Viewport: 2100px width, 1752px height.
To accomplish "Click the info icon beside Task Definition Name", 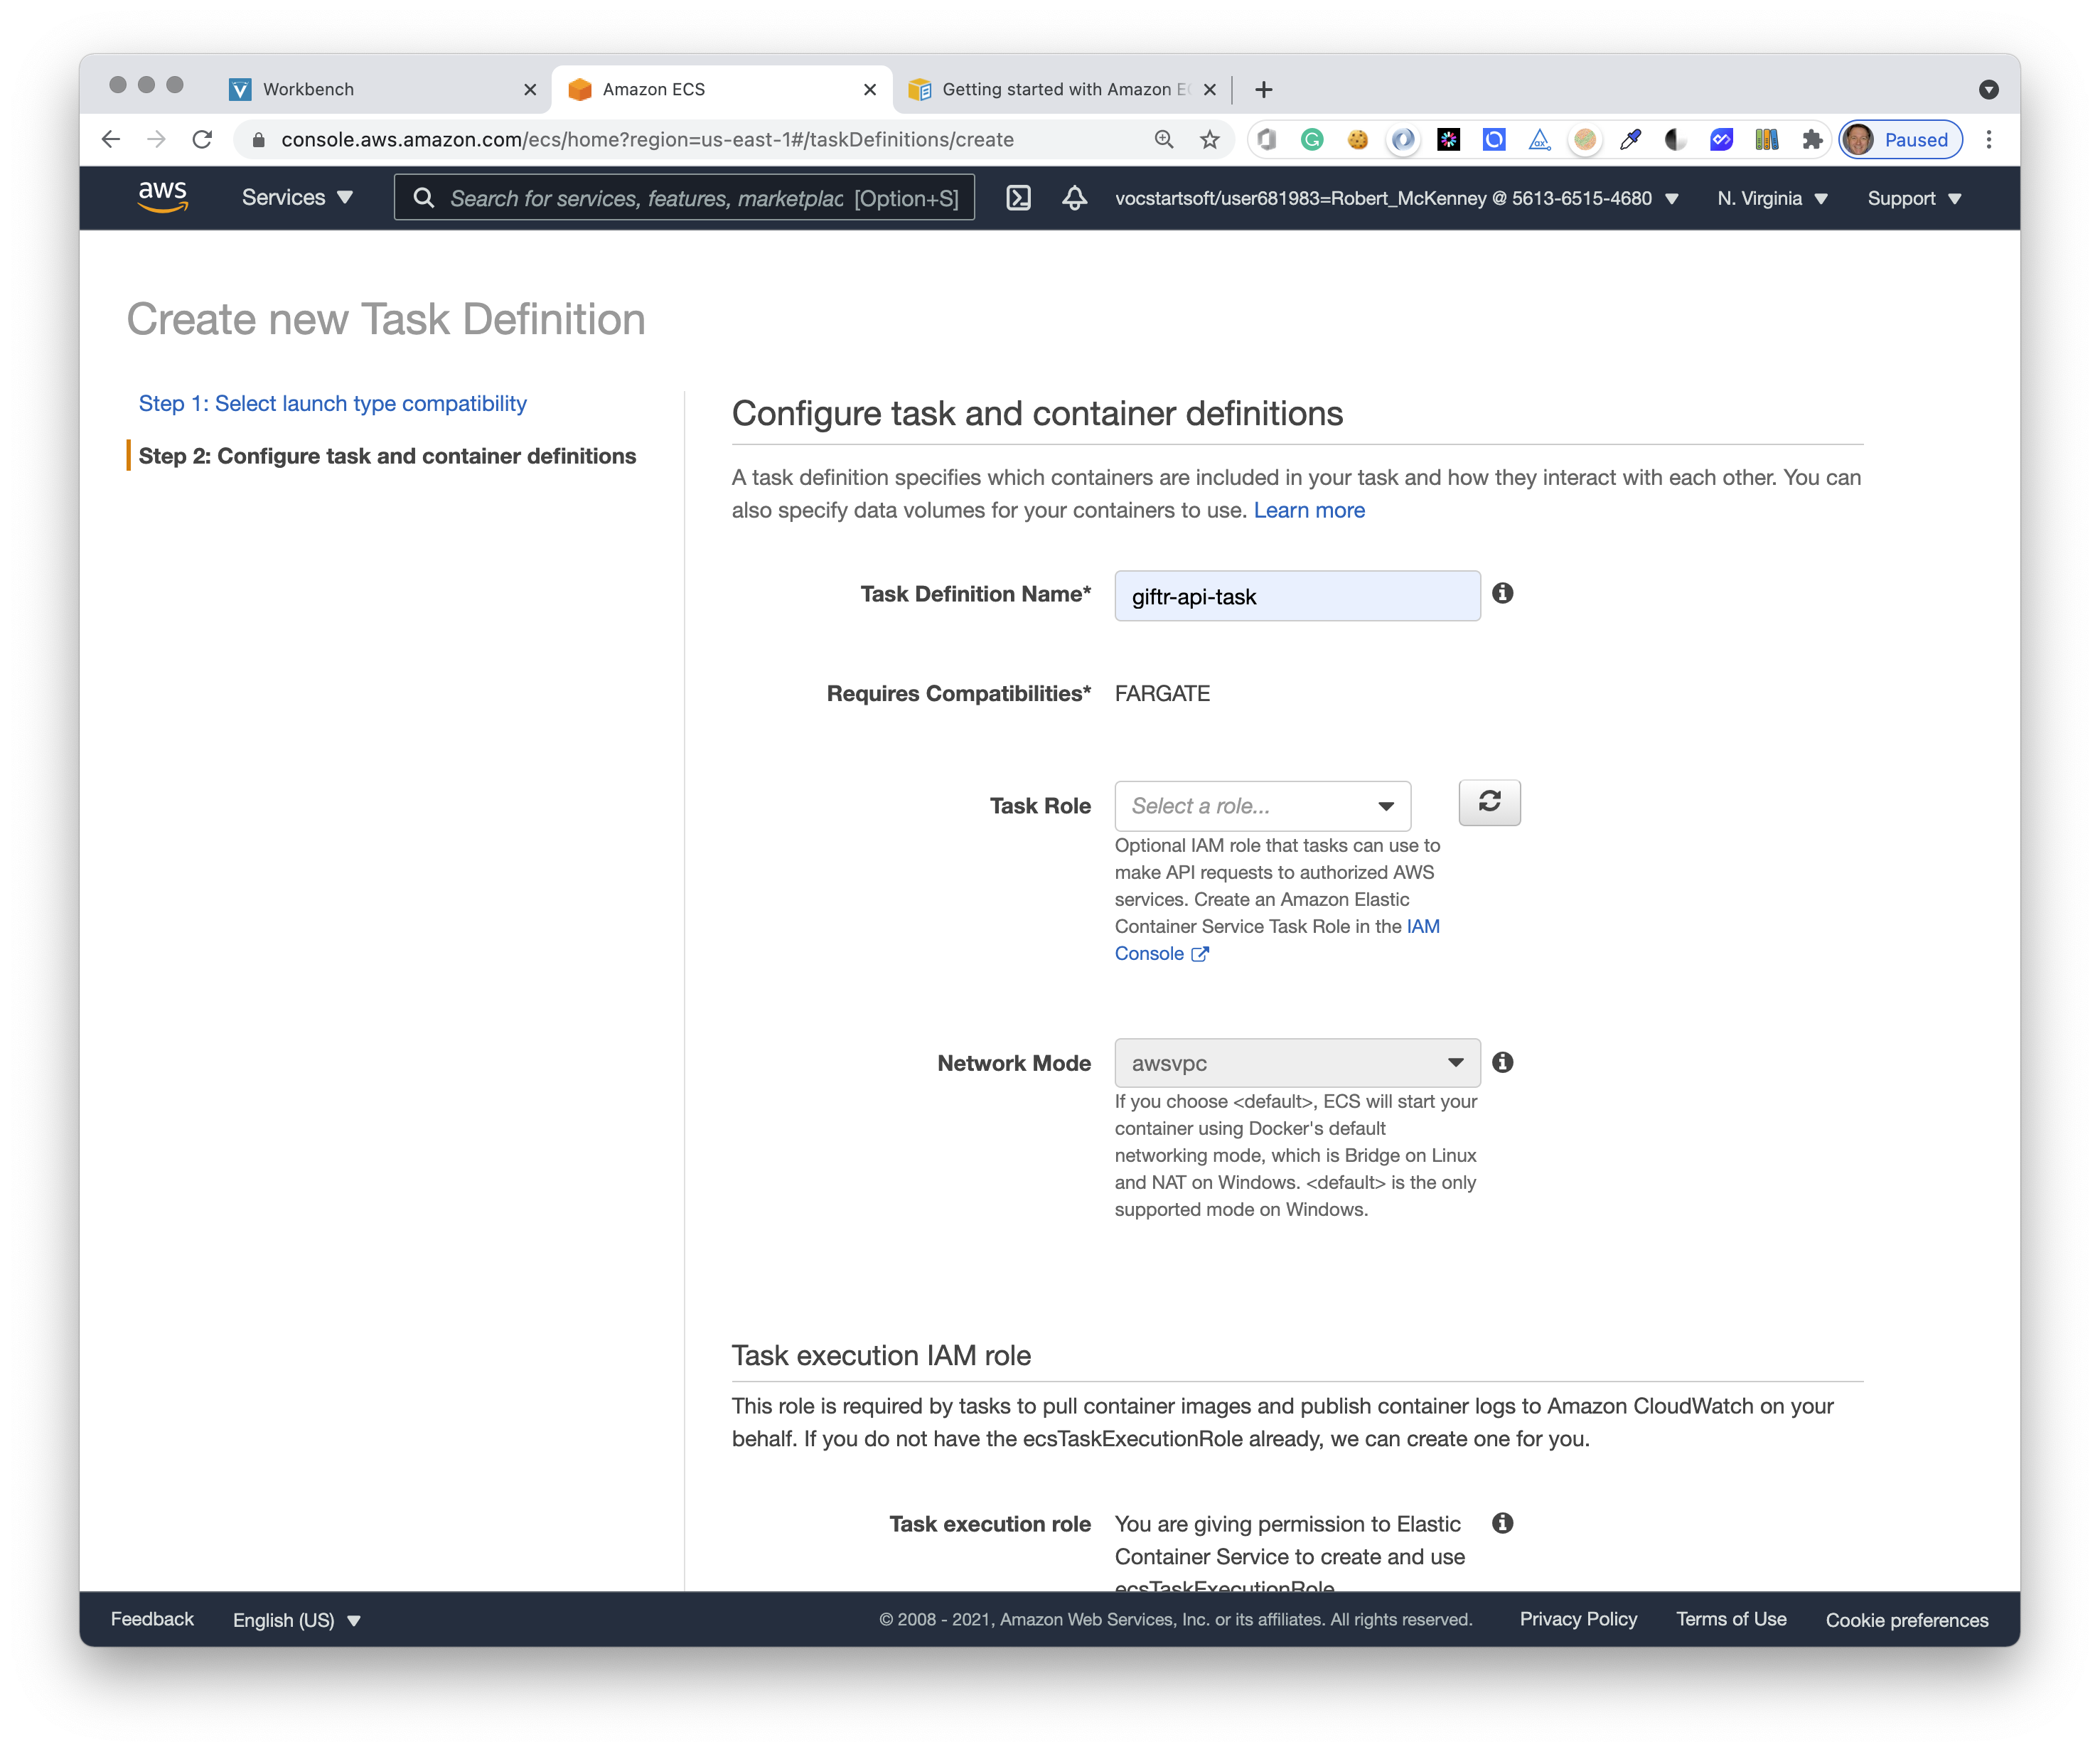I will [1502, 593].
